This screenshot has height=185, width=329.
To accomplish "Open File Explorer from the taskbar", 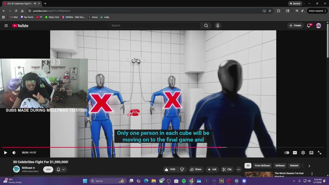I will tap(153, 181).
